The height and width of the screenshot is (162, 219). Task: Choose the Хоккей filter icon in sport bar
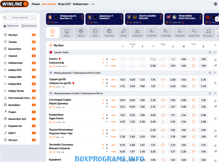point(123,32)
